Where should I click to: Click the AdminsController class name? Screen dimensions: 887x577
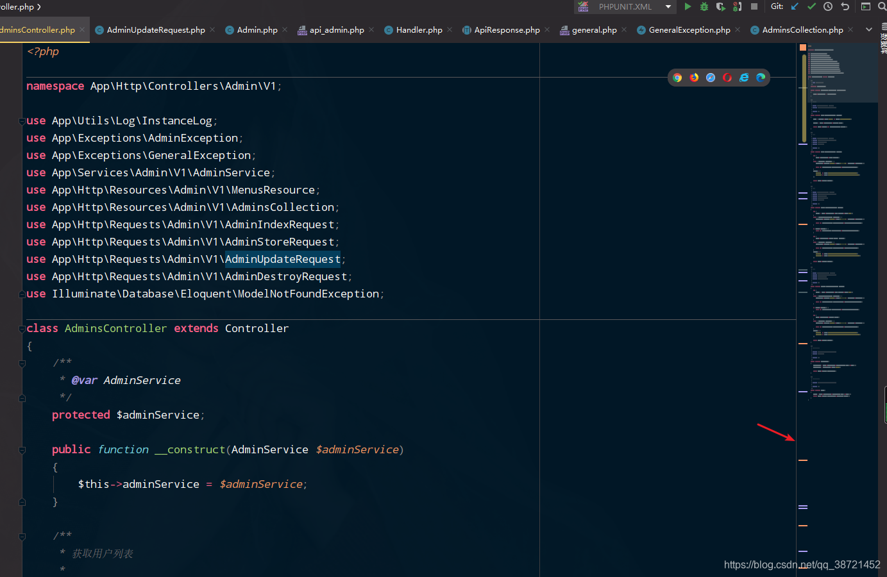115,328
